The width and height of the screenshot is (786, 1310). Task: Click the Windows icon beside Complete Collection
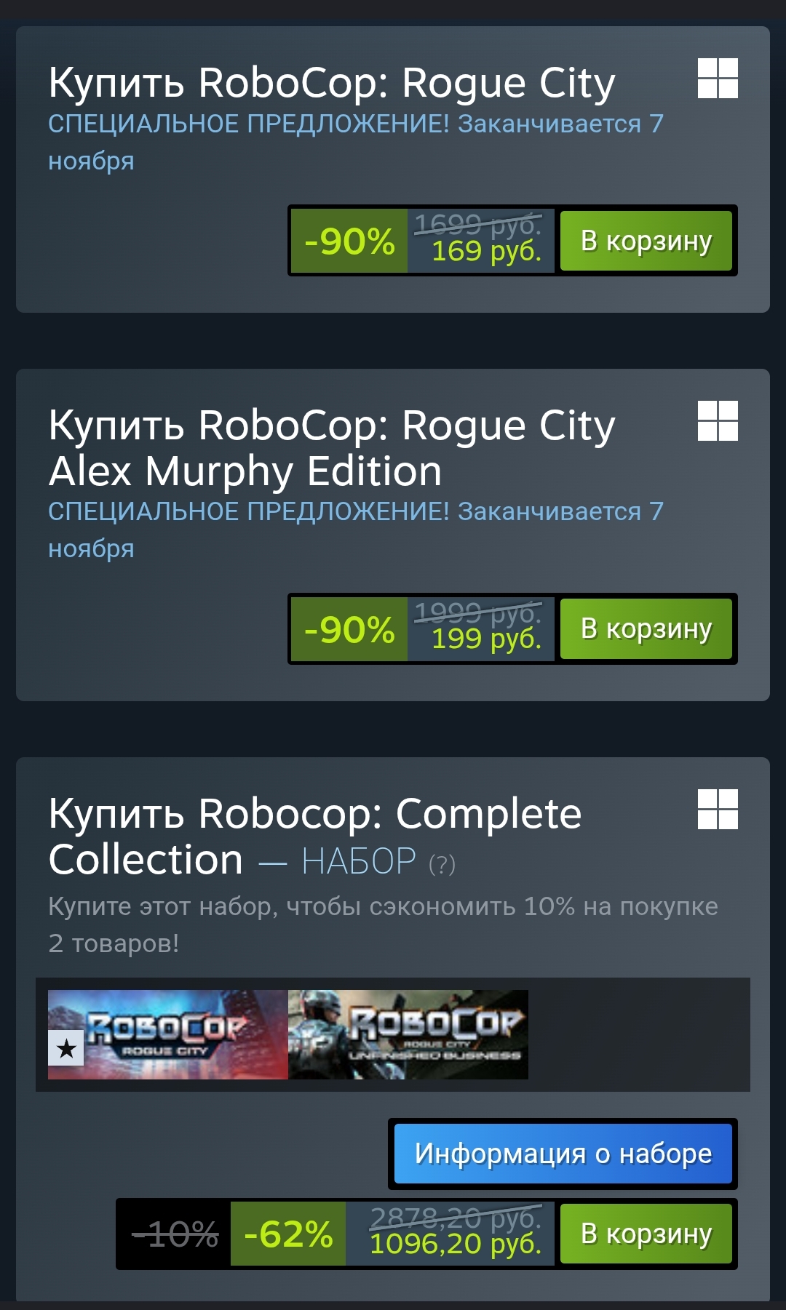[x=718, y=809]
